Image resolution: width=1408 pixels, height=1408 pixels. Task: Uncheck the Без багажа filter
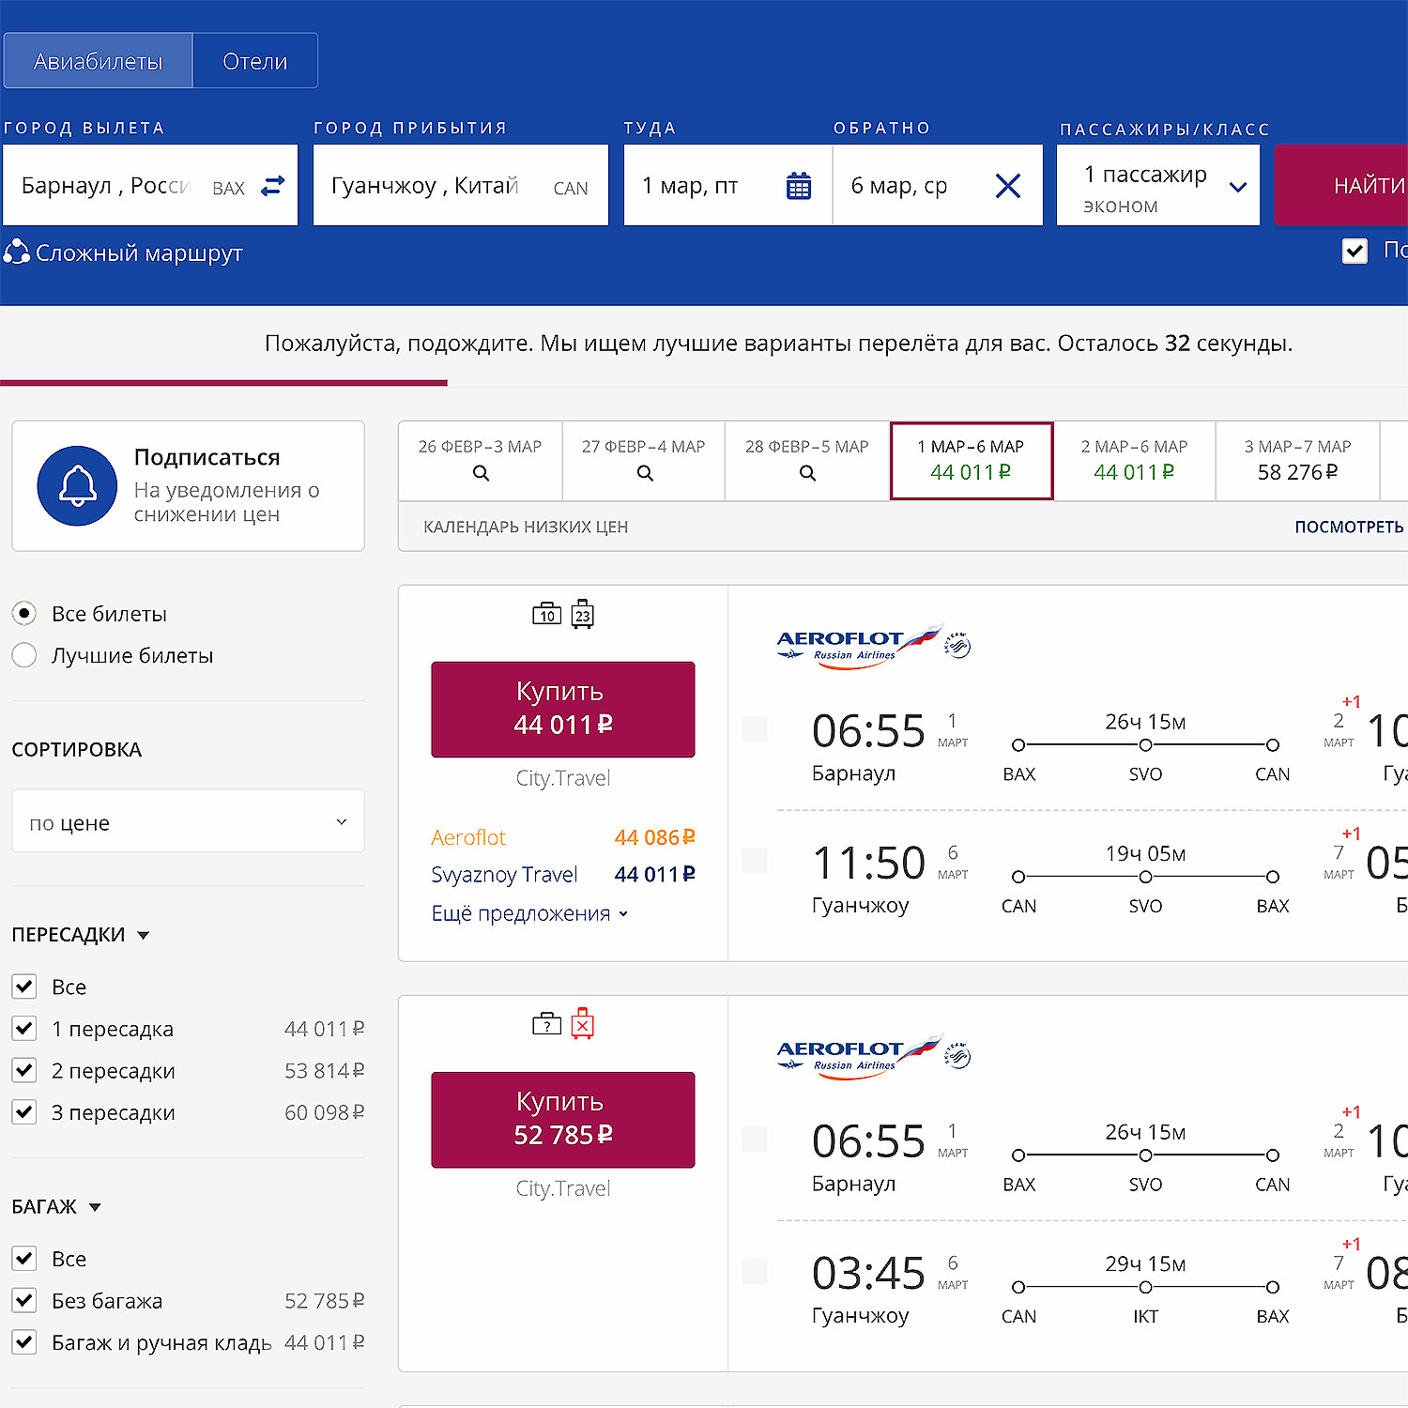click(24, 1301)
